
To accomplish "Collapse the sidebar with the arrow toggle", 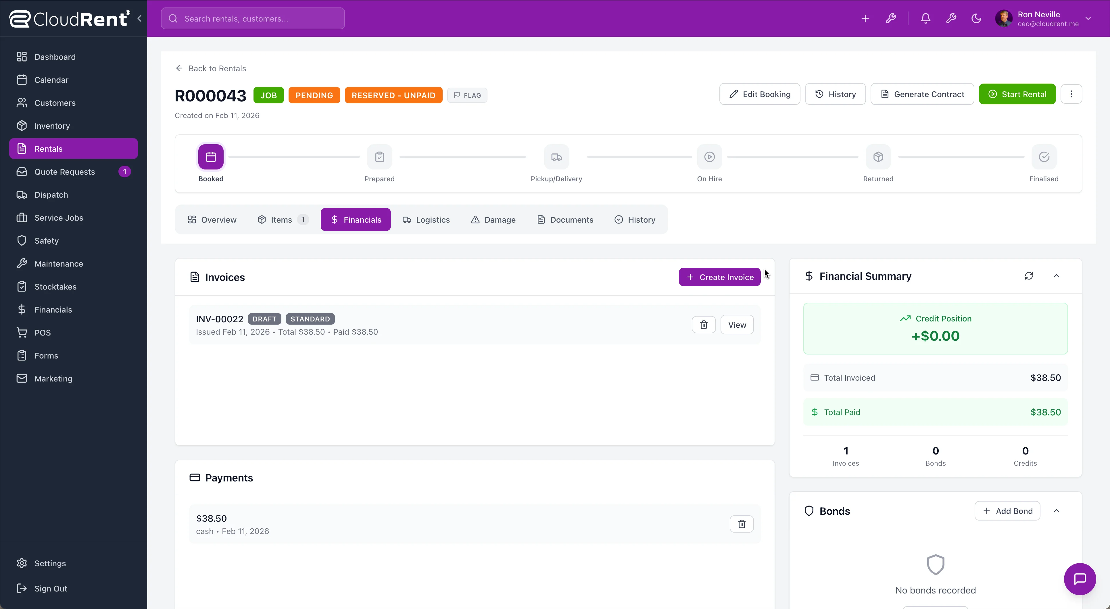I will pyautogui.click(x=139, y=18).
